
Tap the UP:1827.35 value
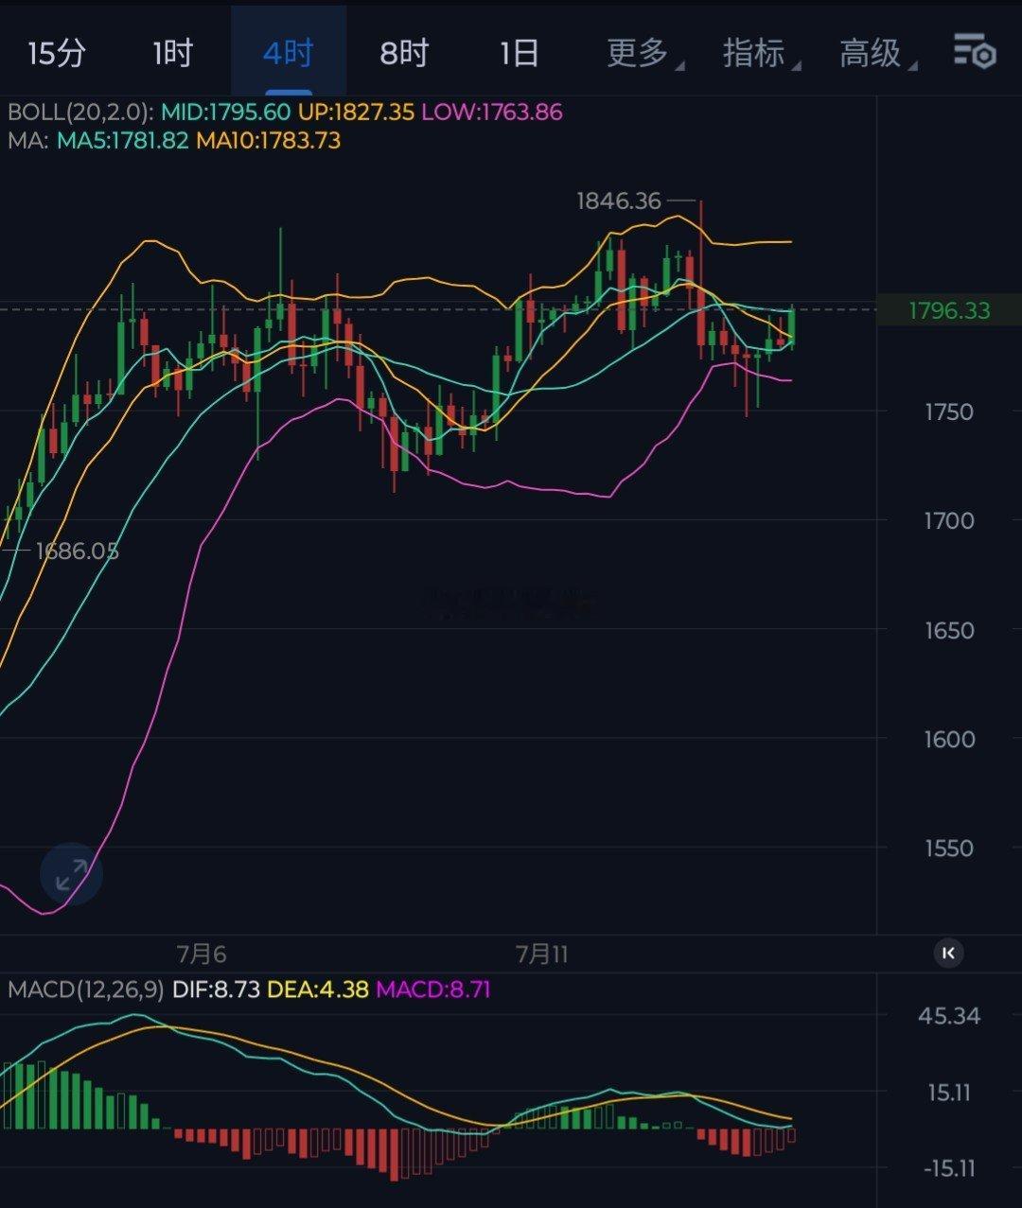tap(357, 113)
